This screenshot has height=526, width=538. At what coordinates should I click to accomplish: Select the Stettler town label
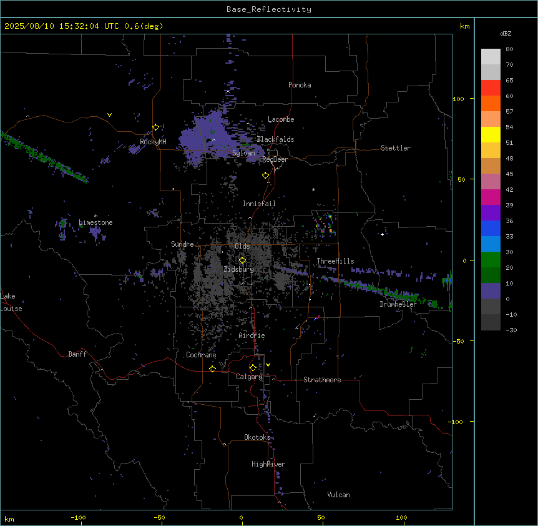[x=395, y=148]
